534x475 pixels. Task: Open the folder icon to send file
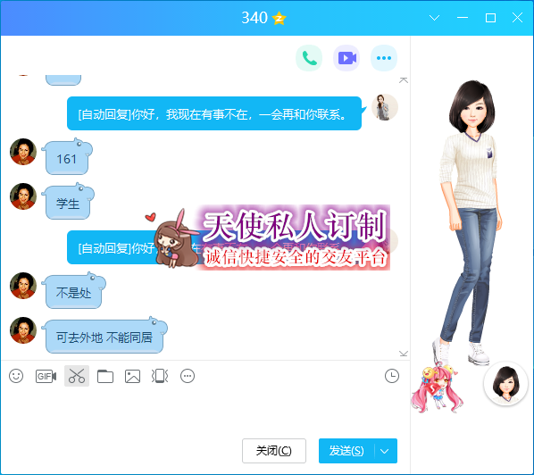105,376
